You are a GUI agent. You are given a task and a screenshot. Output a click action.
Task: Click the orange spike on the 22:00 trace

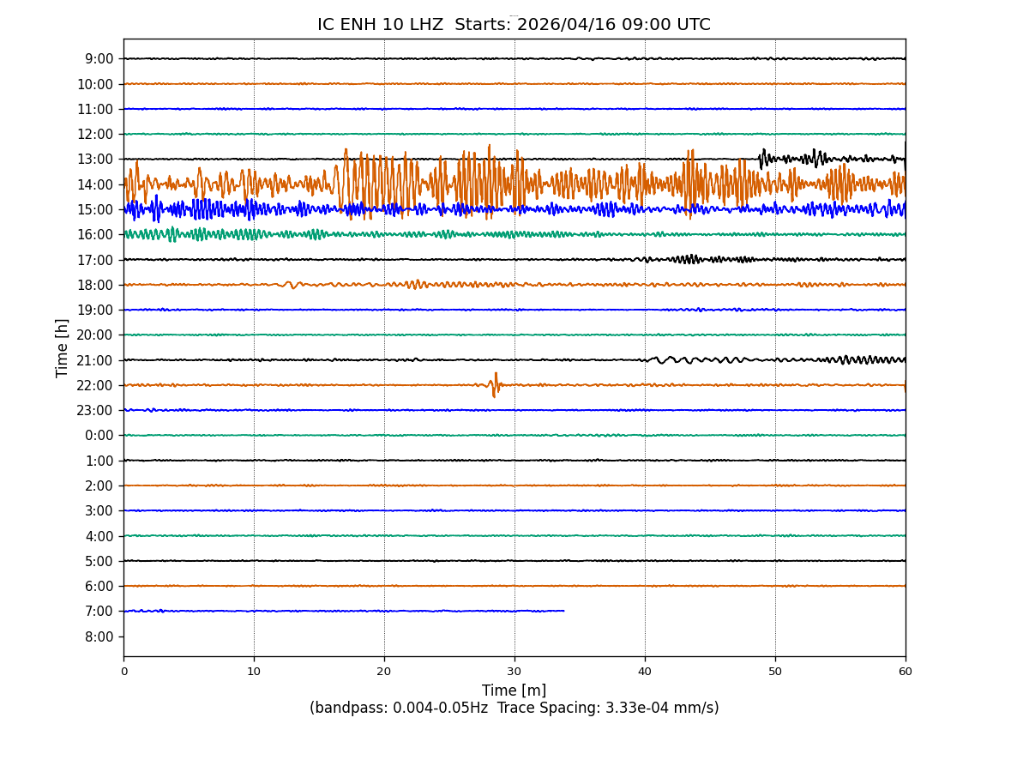tap(495, 385)
